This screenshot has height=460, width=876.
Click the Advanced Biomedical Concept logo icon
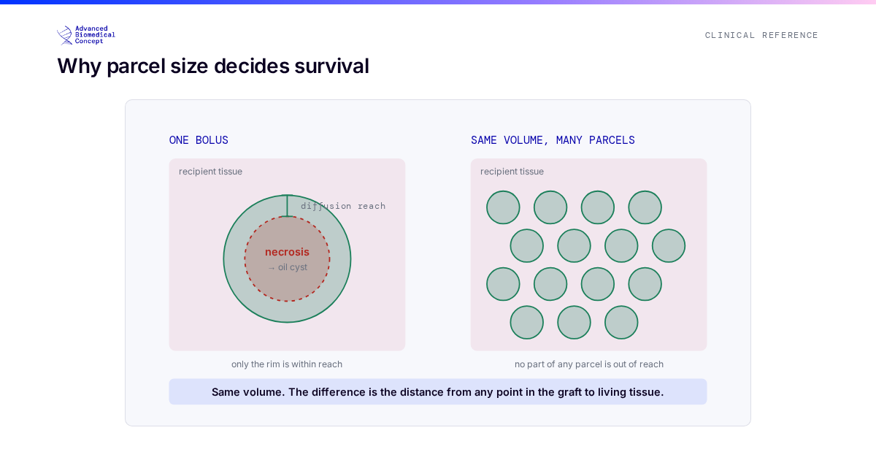click(x=65, y=35)
